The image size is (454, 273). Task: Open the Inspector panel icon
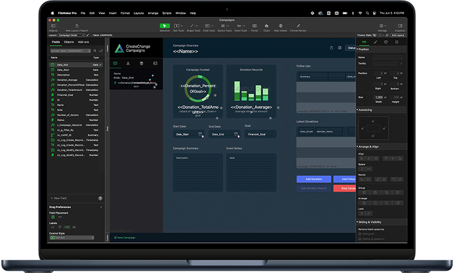pyautogui.click(x=400, y=26)
